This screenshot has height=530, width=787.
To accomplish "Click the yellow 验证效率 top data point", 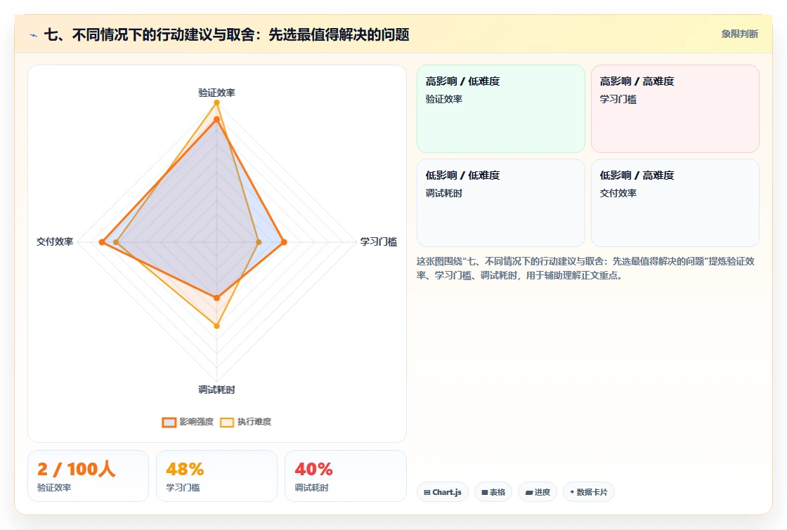I will tap(217, 102).
